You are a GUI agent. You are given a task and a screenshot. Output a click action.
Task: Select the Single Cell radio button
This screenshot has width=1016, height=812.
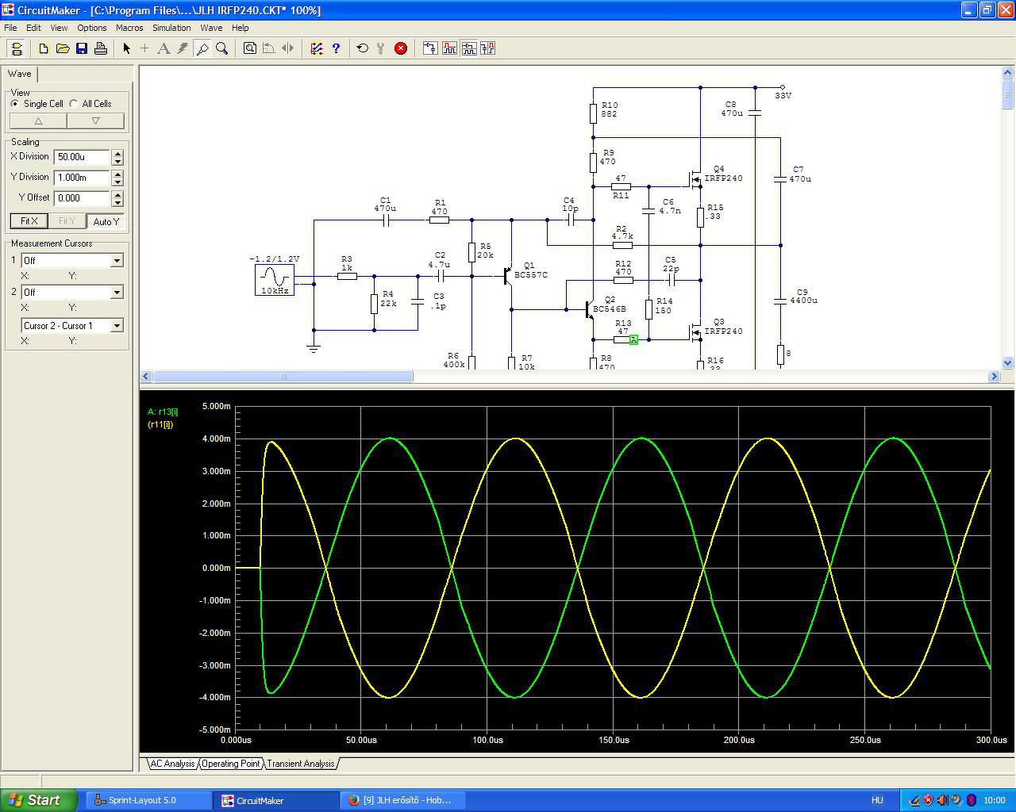click(x=15, y=104)
